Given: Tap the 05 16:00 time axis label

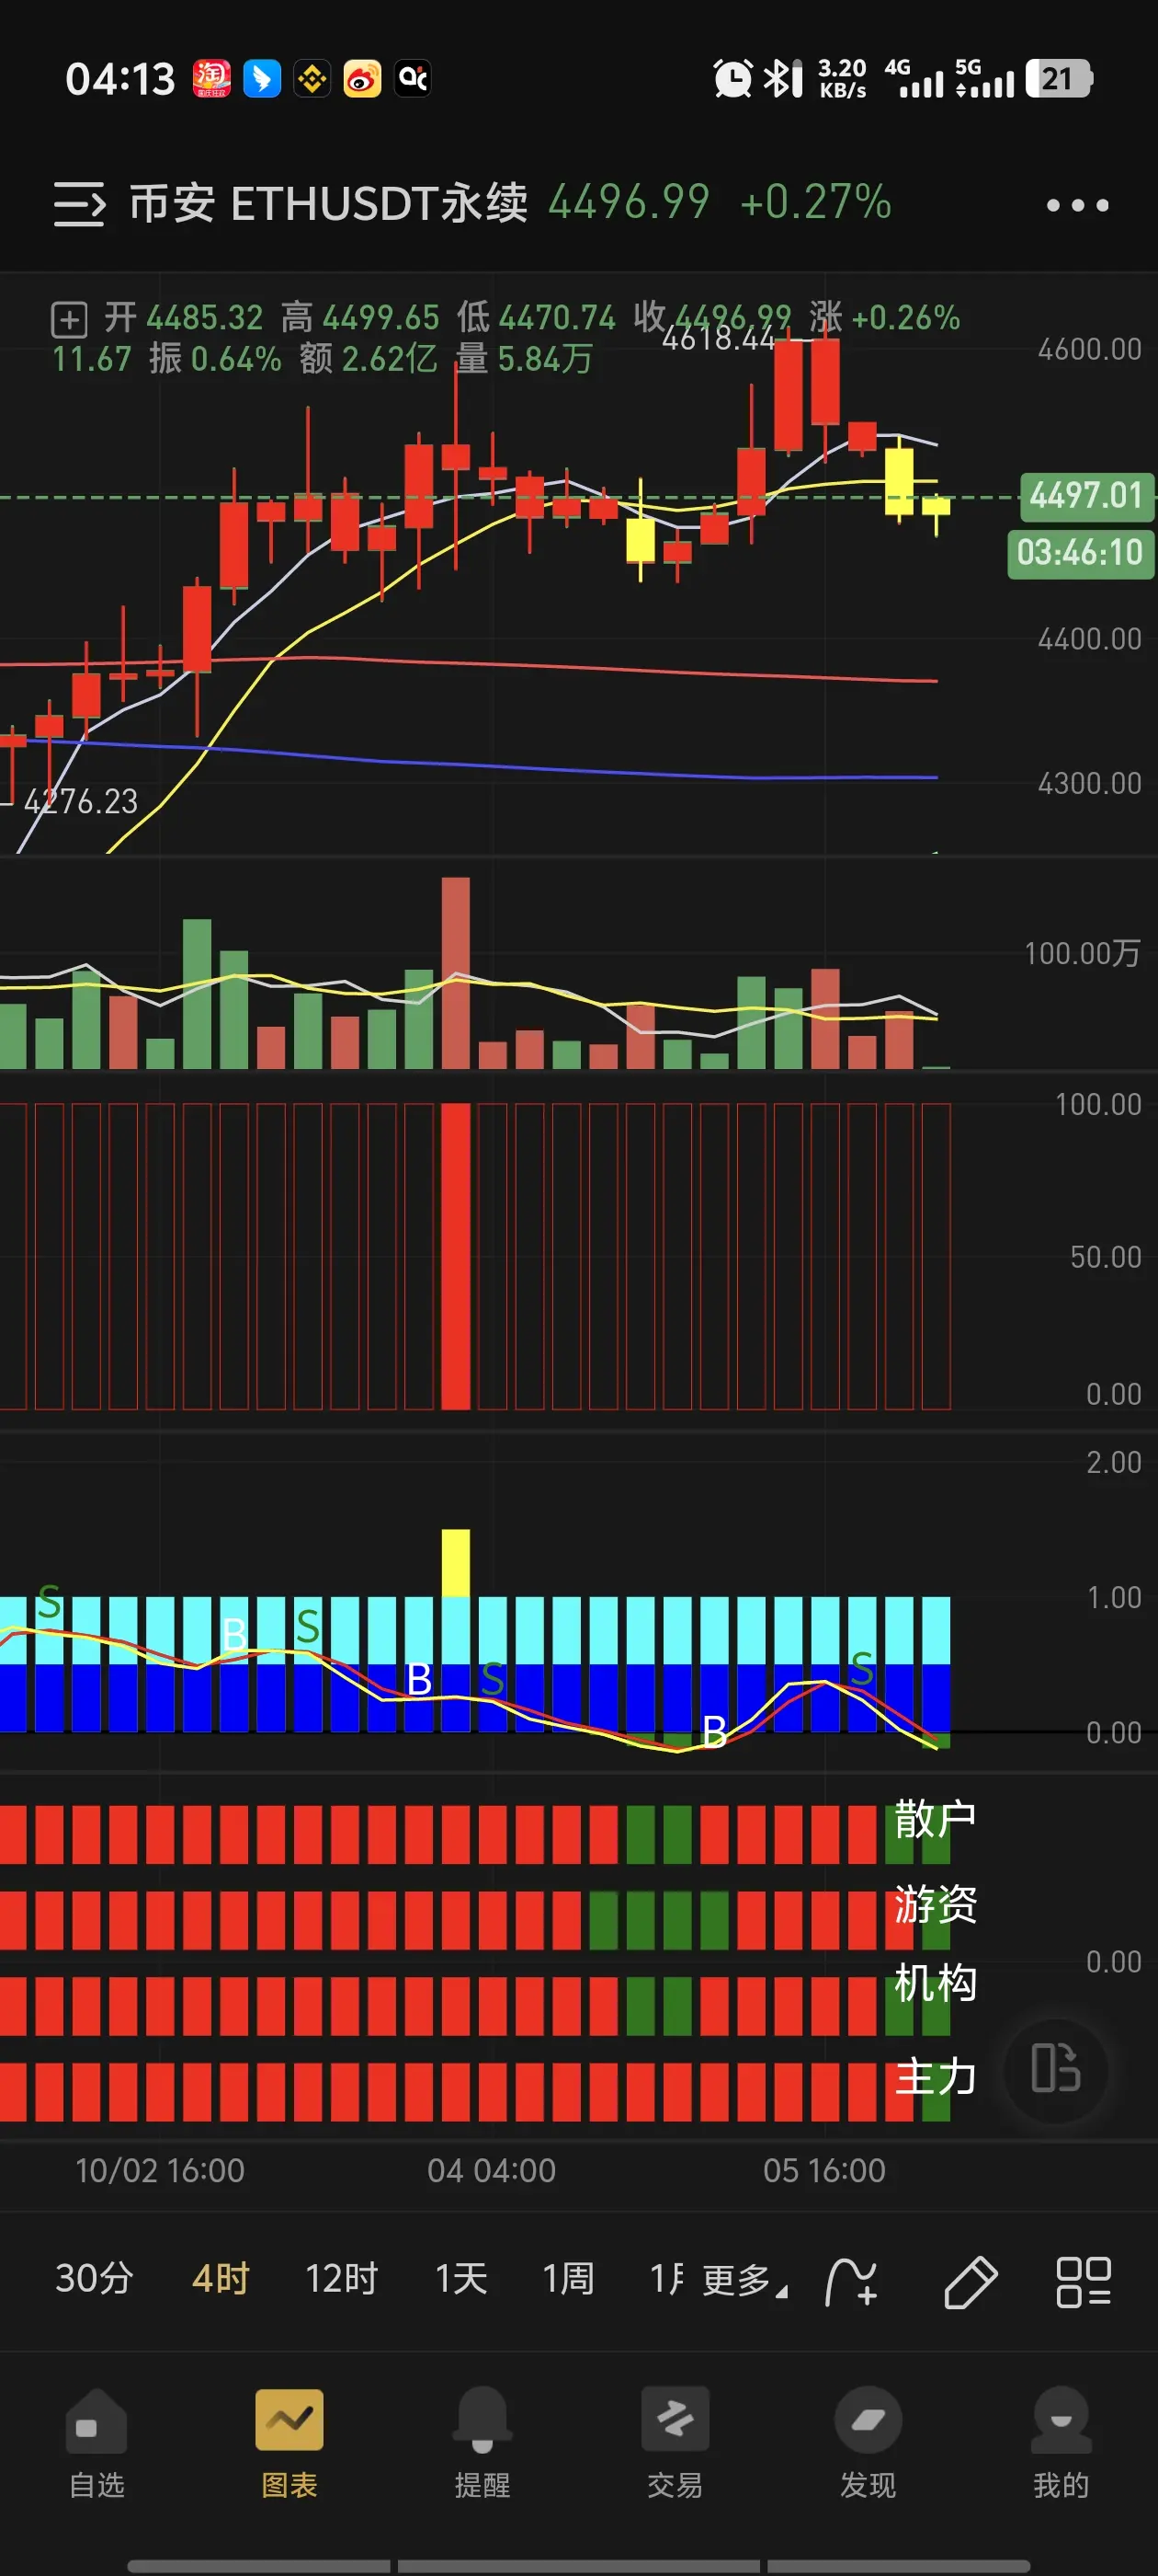Looking at the screenshot, I should (824, 2171).
